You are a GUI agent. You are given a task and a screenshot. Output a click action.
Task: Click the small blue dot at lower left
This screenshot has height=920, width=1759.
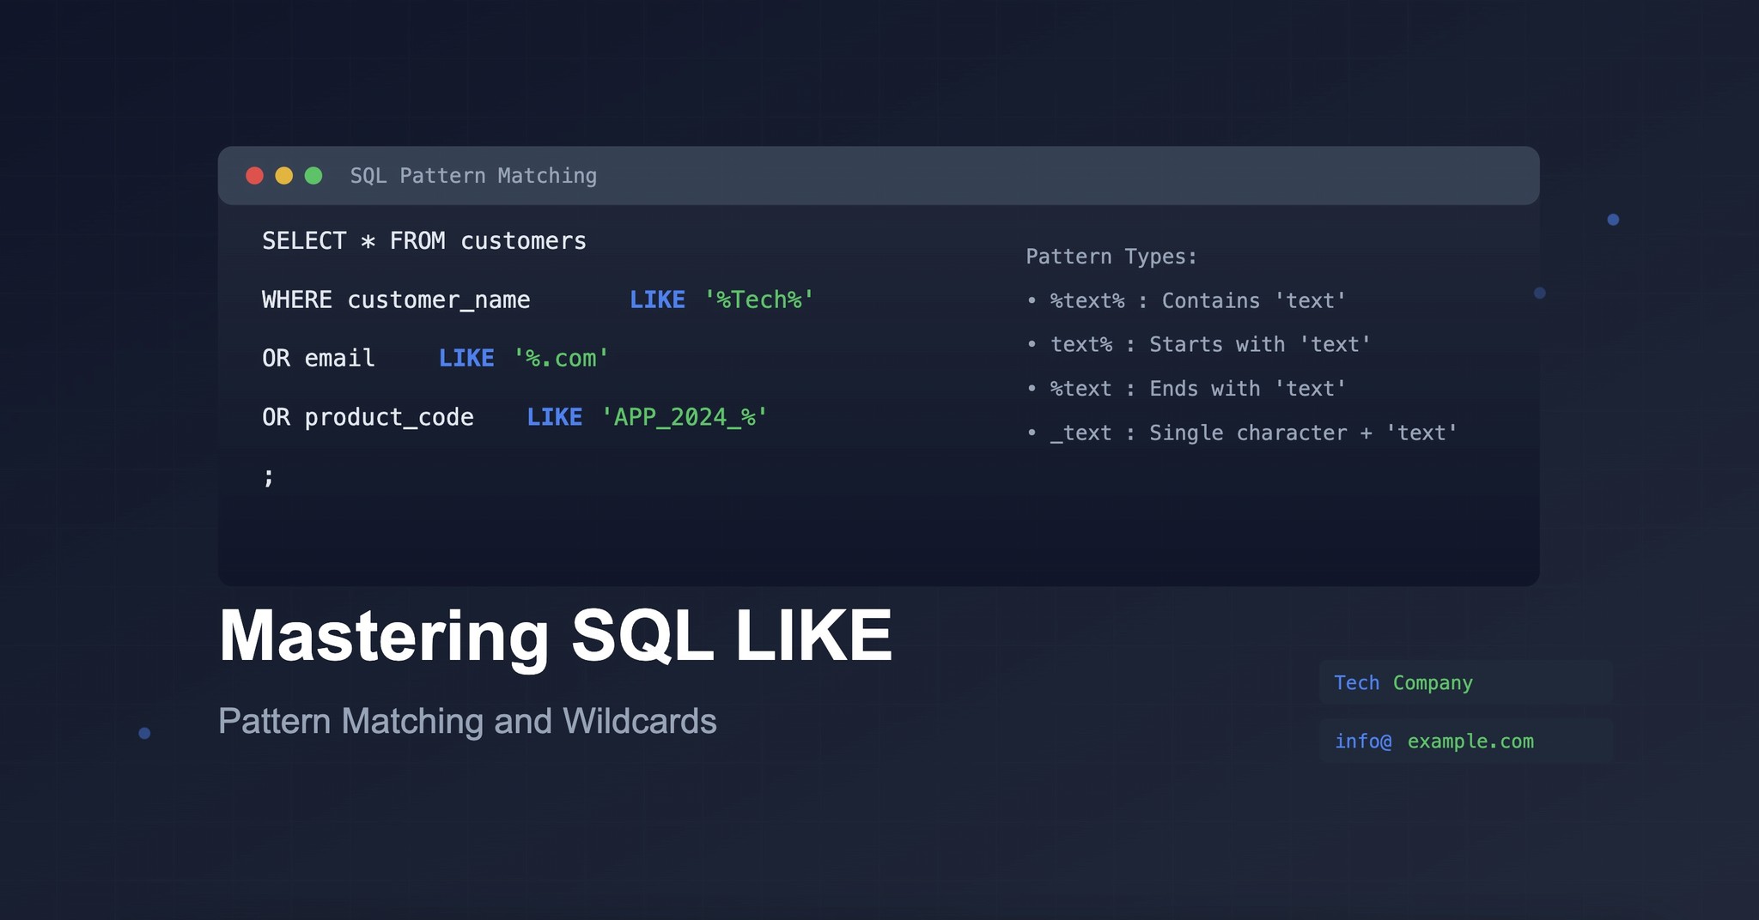[144, 732]
